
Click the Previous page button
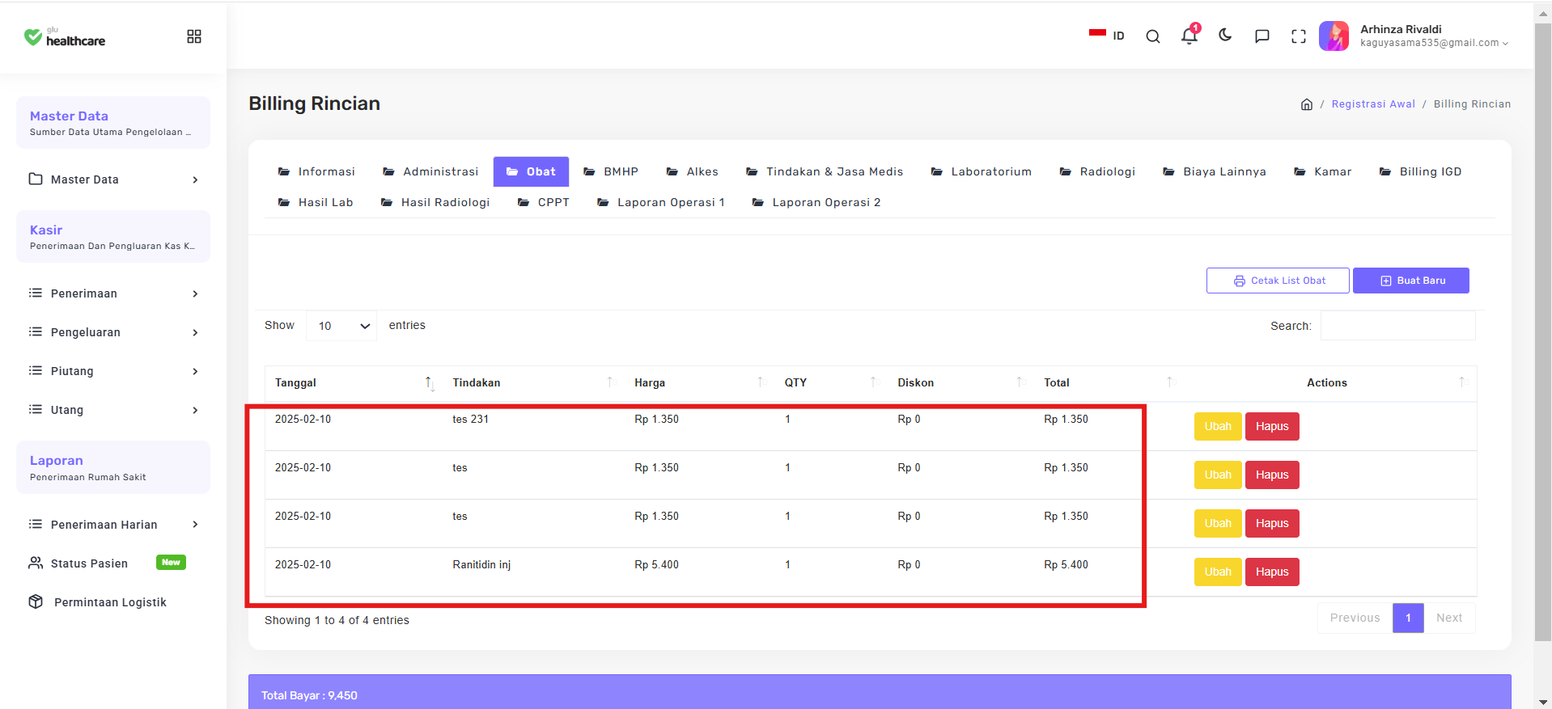pos(1355,618)
